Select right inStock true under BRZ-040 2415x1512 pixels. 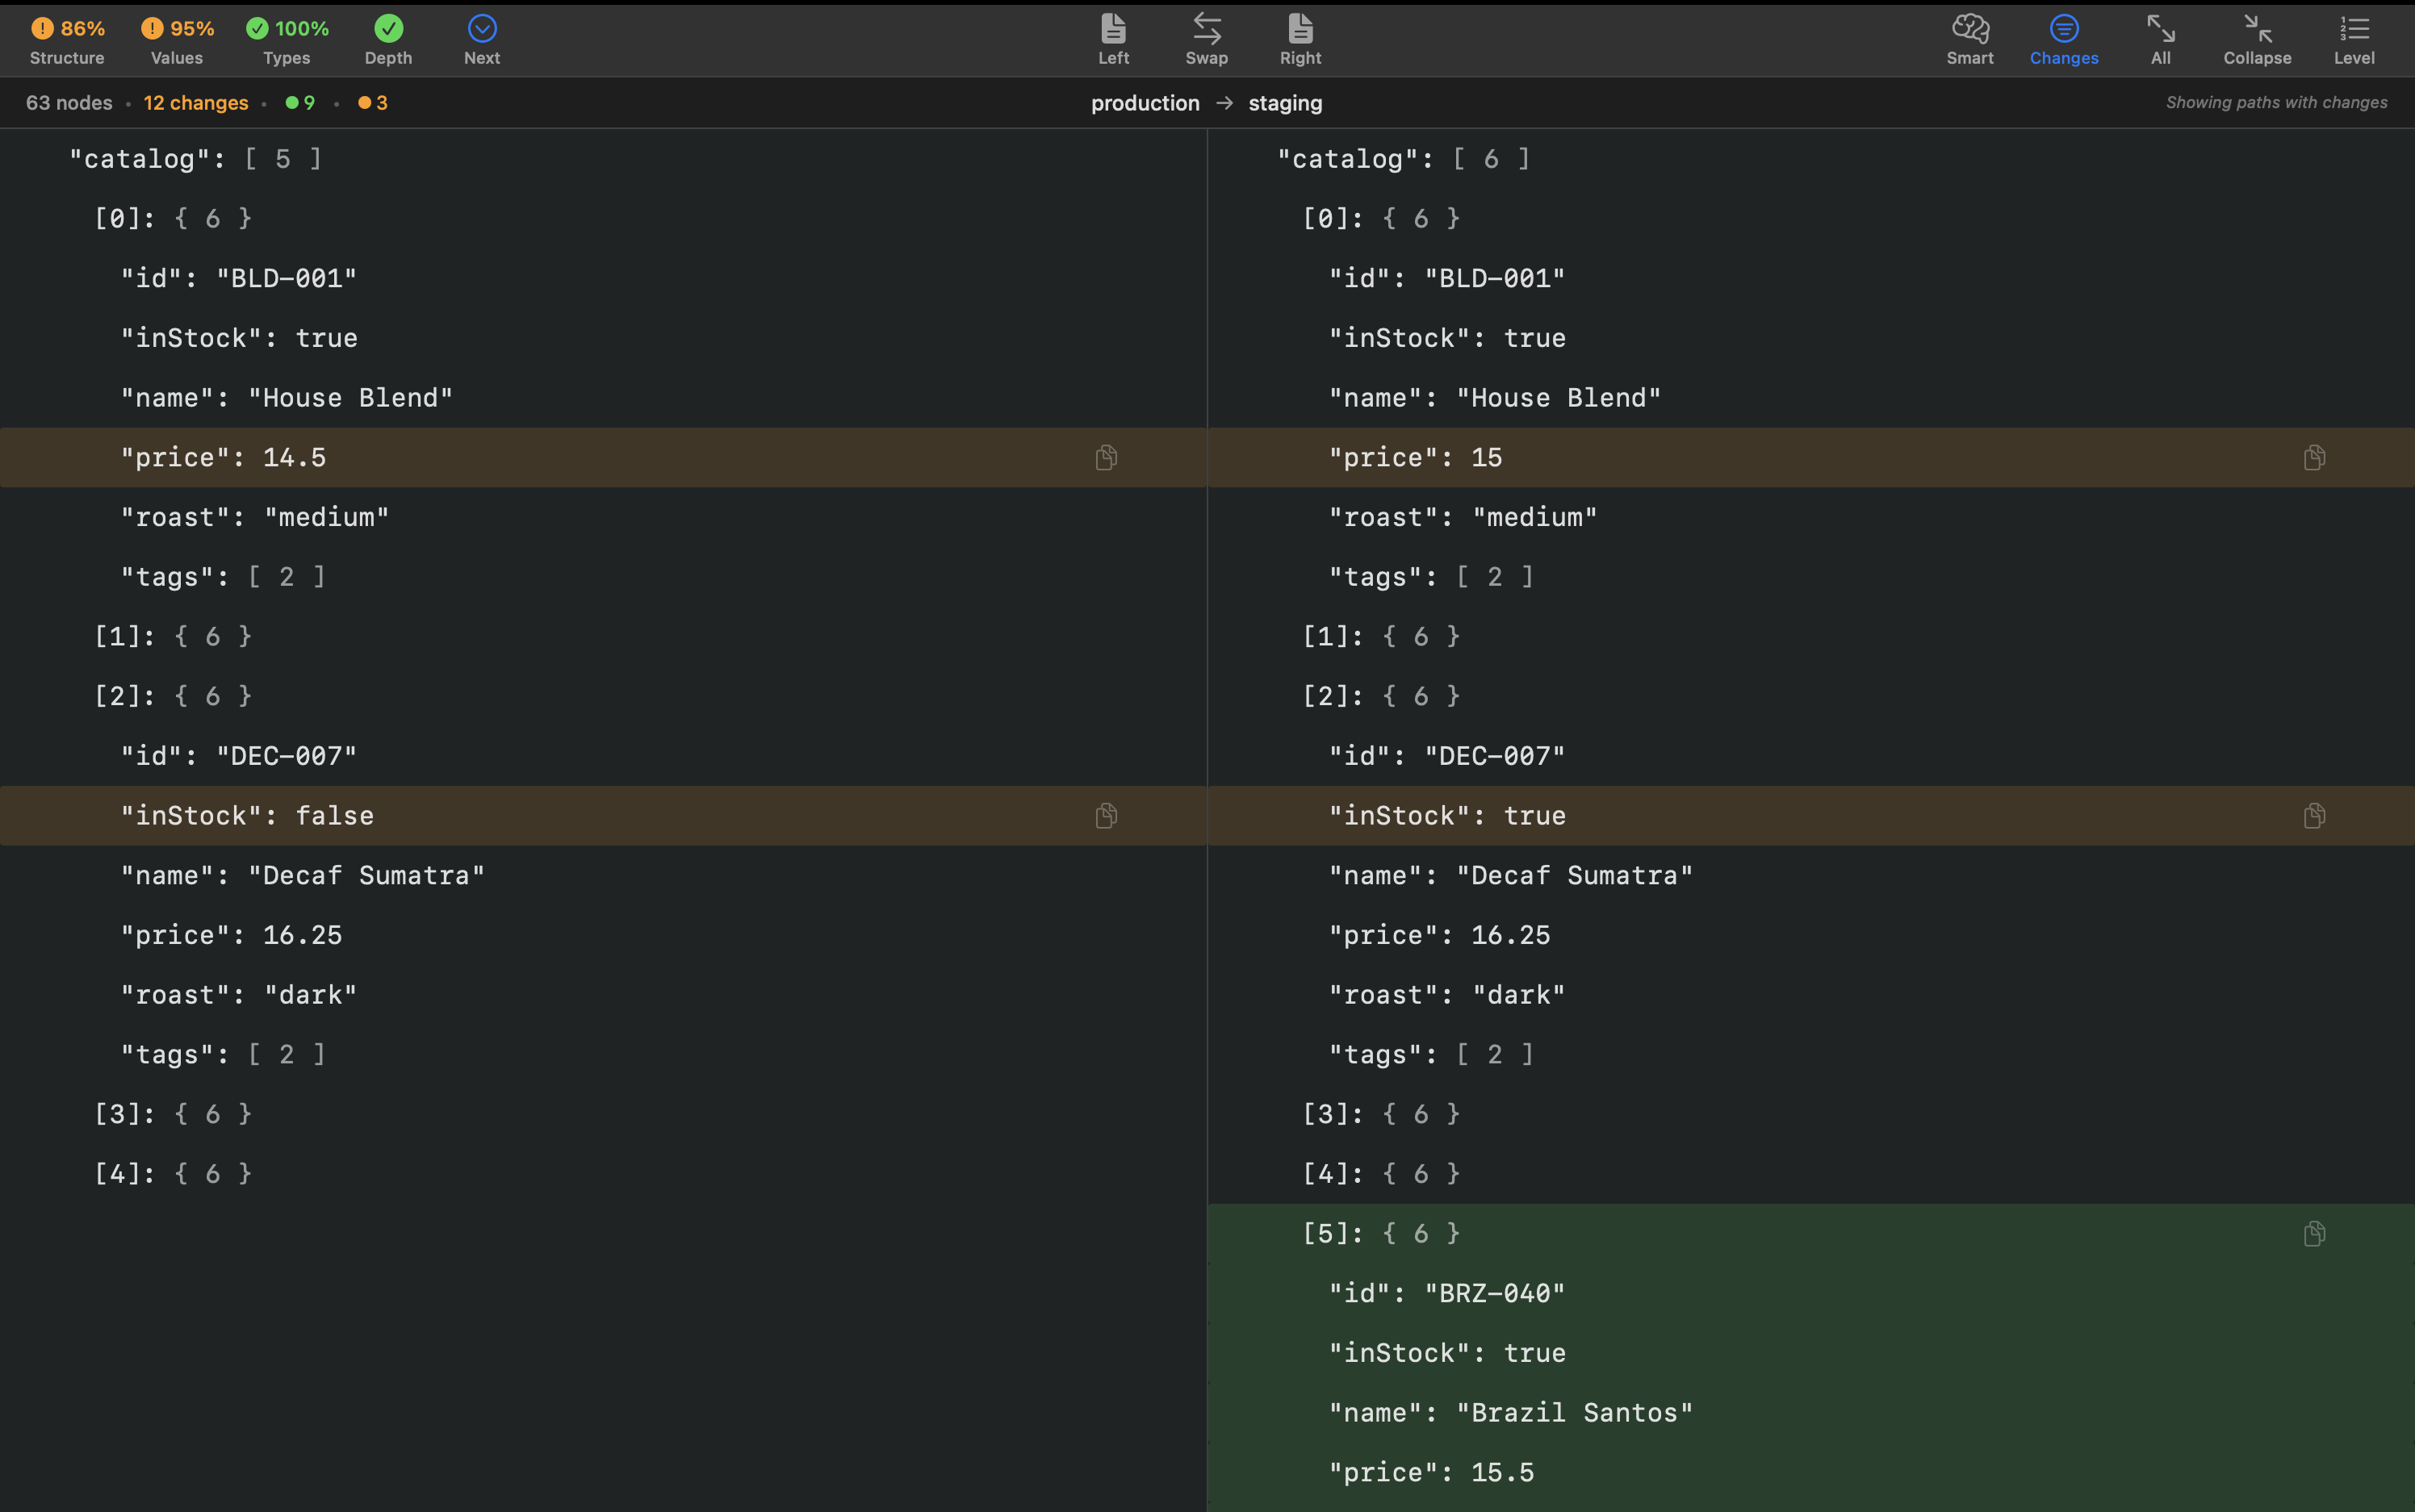point(1812,1353)
